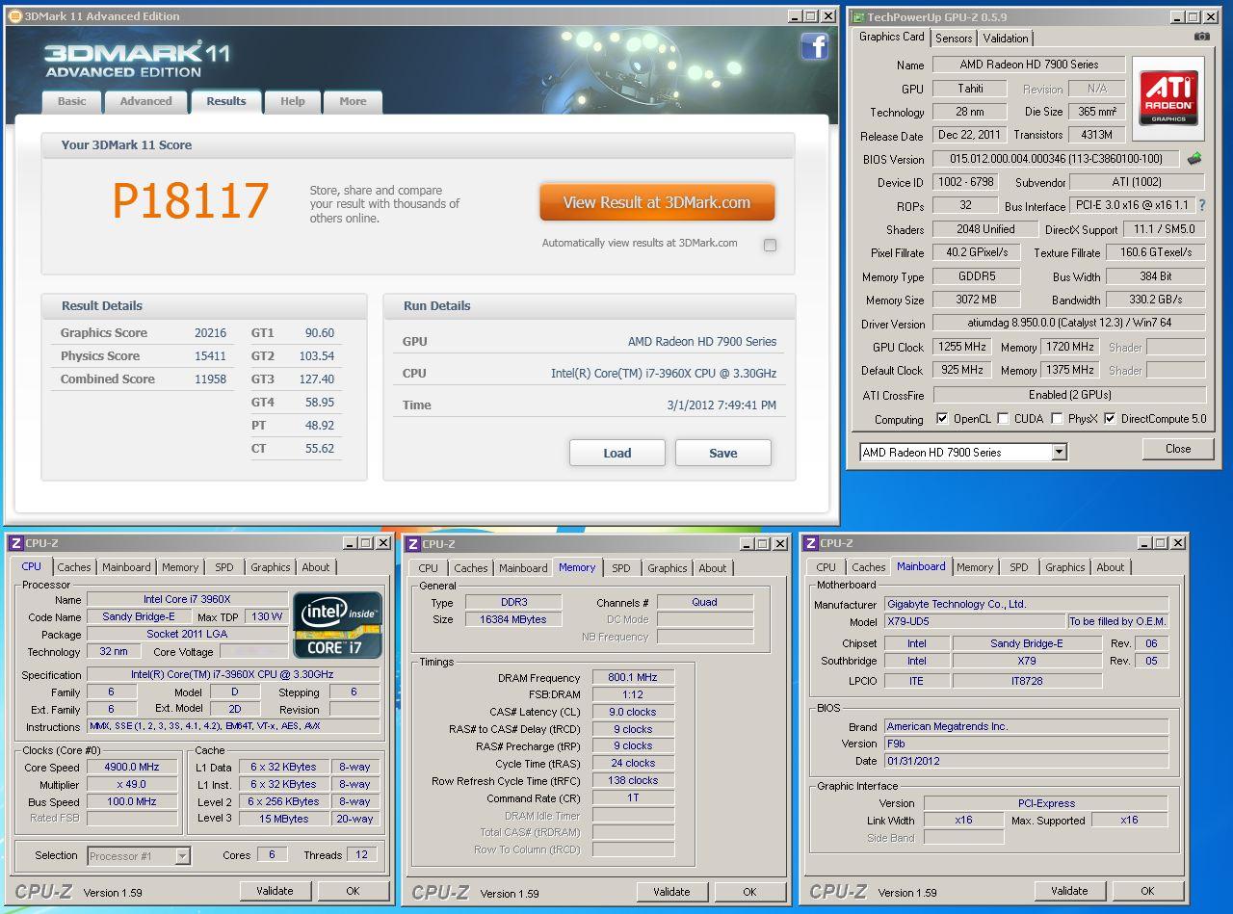Switch to Basic tab in 3DMark 11
The image size is (1233, 914).
coord(72,101)
